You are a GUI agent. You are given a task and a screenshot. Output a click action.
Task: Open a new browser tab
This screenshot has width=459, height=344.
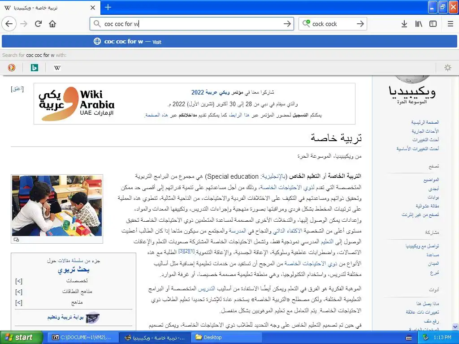point(108,7)
